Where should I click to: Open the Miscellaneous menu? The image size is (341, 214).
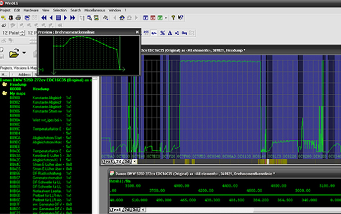(95, 10)
